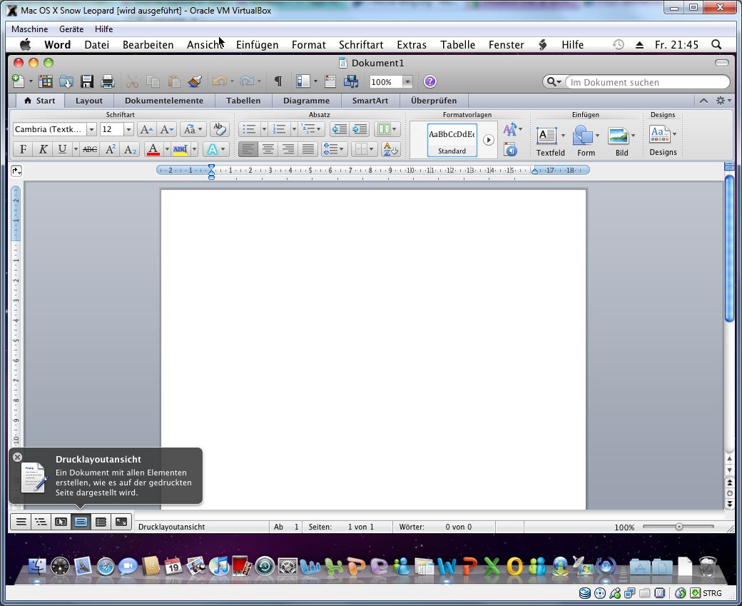742x606 pixels.
Task: Click the Save floppy disk icon
Action: click(x=86, y=81)
